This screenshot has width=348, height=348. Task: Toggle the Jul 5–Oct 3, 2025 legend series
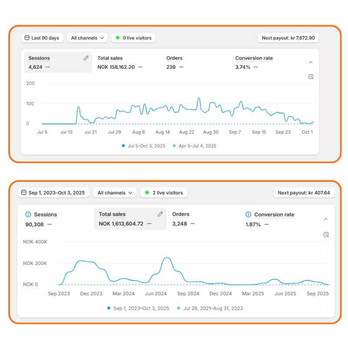point(144,146)
